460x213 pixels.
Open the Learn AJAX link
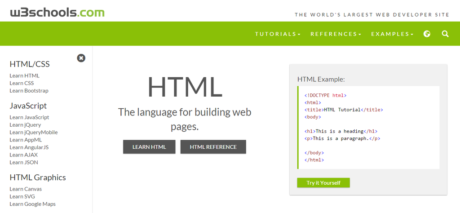pos(24,155)
